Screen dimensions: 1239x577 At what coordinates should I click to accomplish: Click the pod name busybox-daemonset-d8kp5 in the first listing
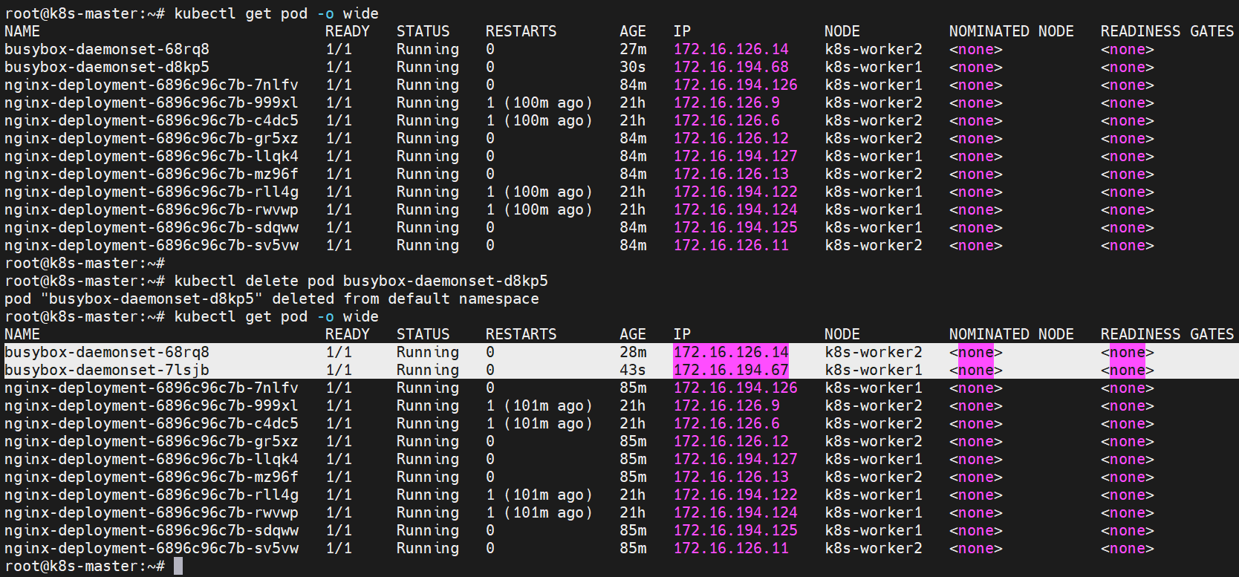107,67
